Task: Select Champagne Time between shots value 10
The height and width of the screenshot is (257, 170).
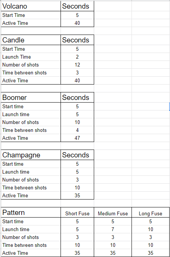Action: 77,187
